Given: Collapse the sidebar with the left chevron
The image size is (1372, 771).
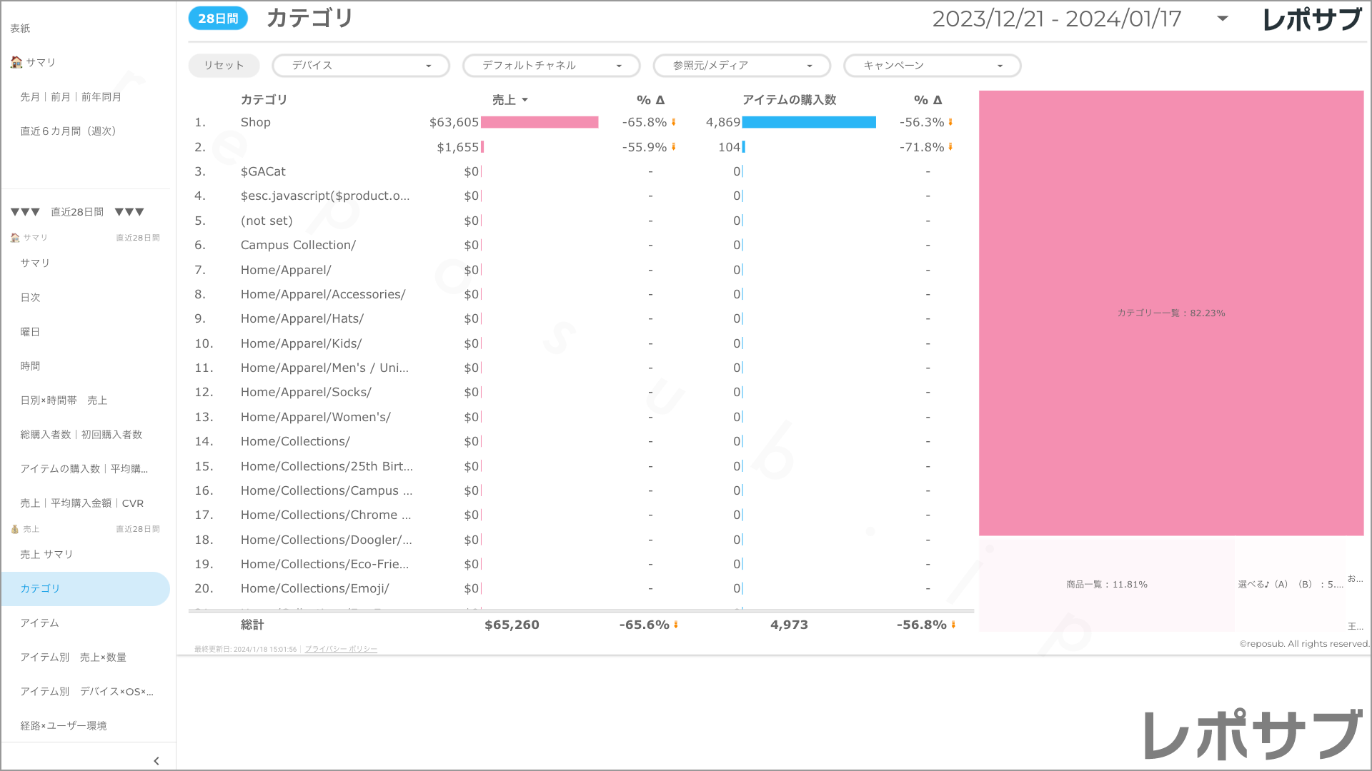Looking at the screenshot, I should coord(156,761).
